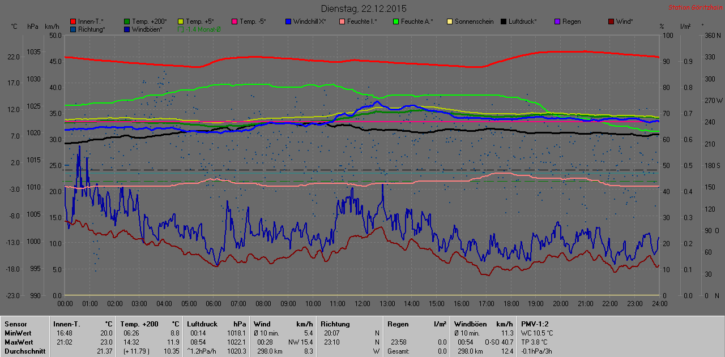Click the average gust value '12.4'
725x357 pixels.
point(507,351)
